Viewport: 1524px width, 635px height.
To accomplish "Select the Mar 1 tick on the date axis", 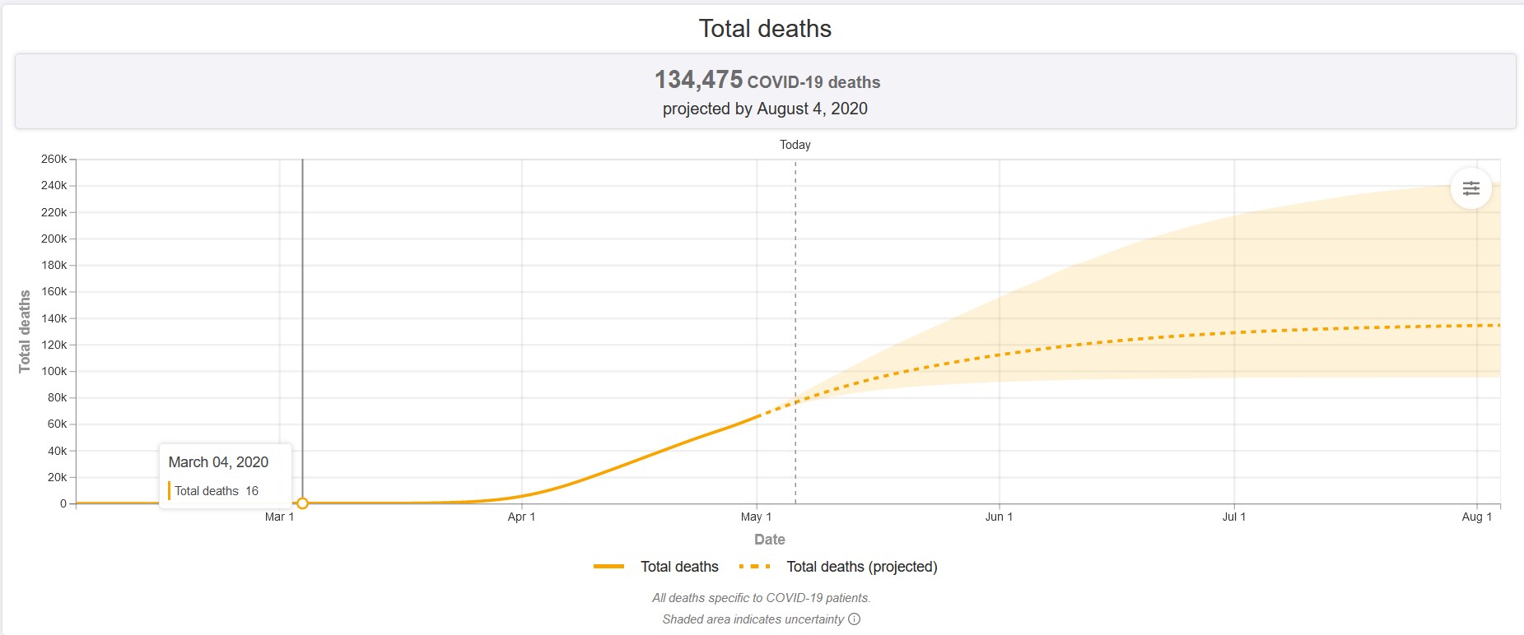I will [279, 517].
